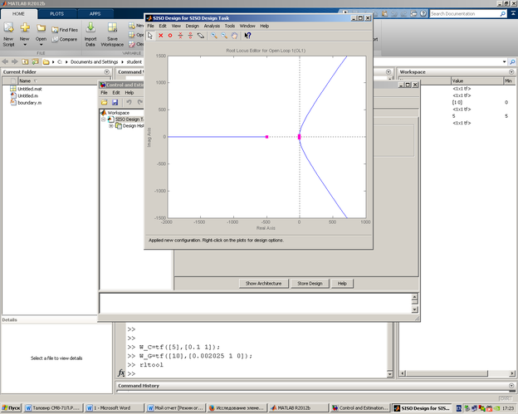Collapse the SISO Design Task tree node

(104, 119)
